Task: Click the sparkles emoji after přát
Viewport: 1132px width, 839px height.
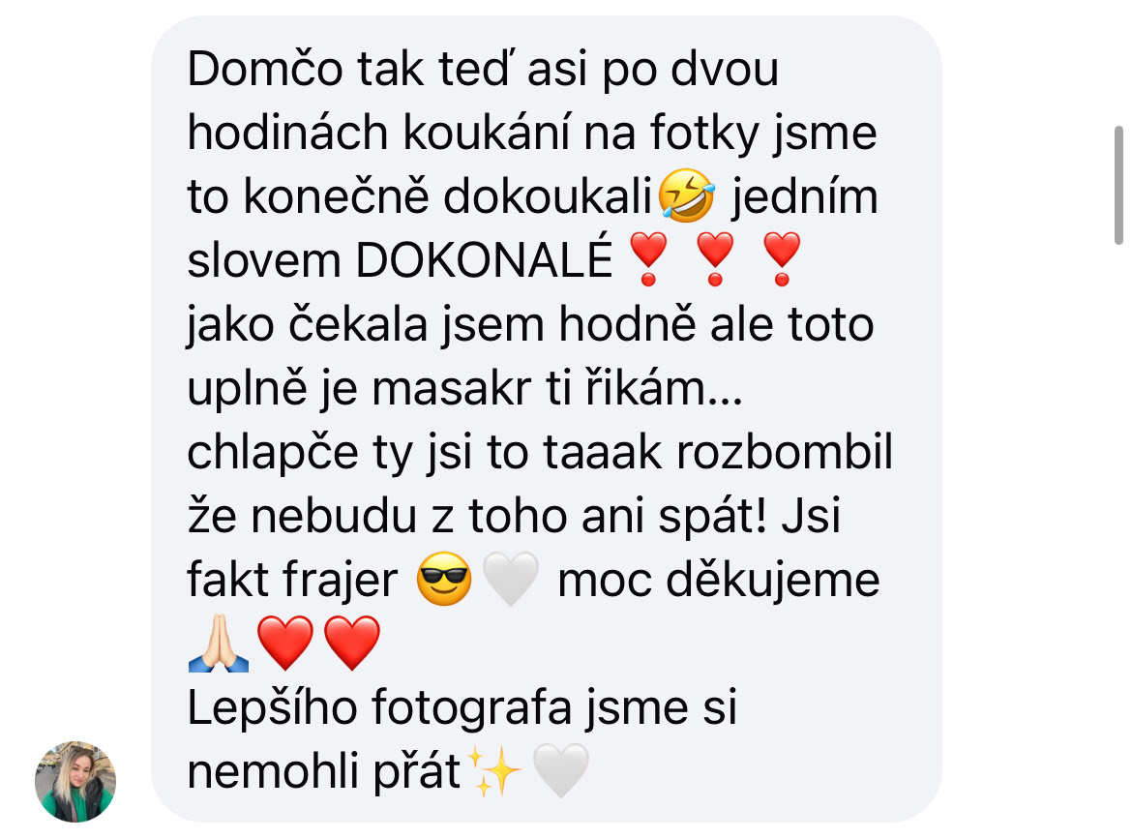Action: click(x=493, y=771)
